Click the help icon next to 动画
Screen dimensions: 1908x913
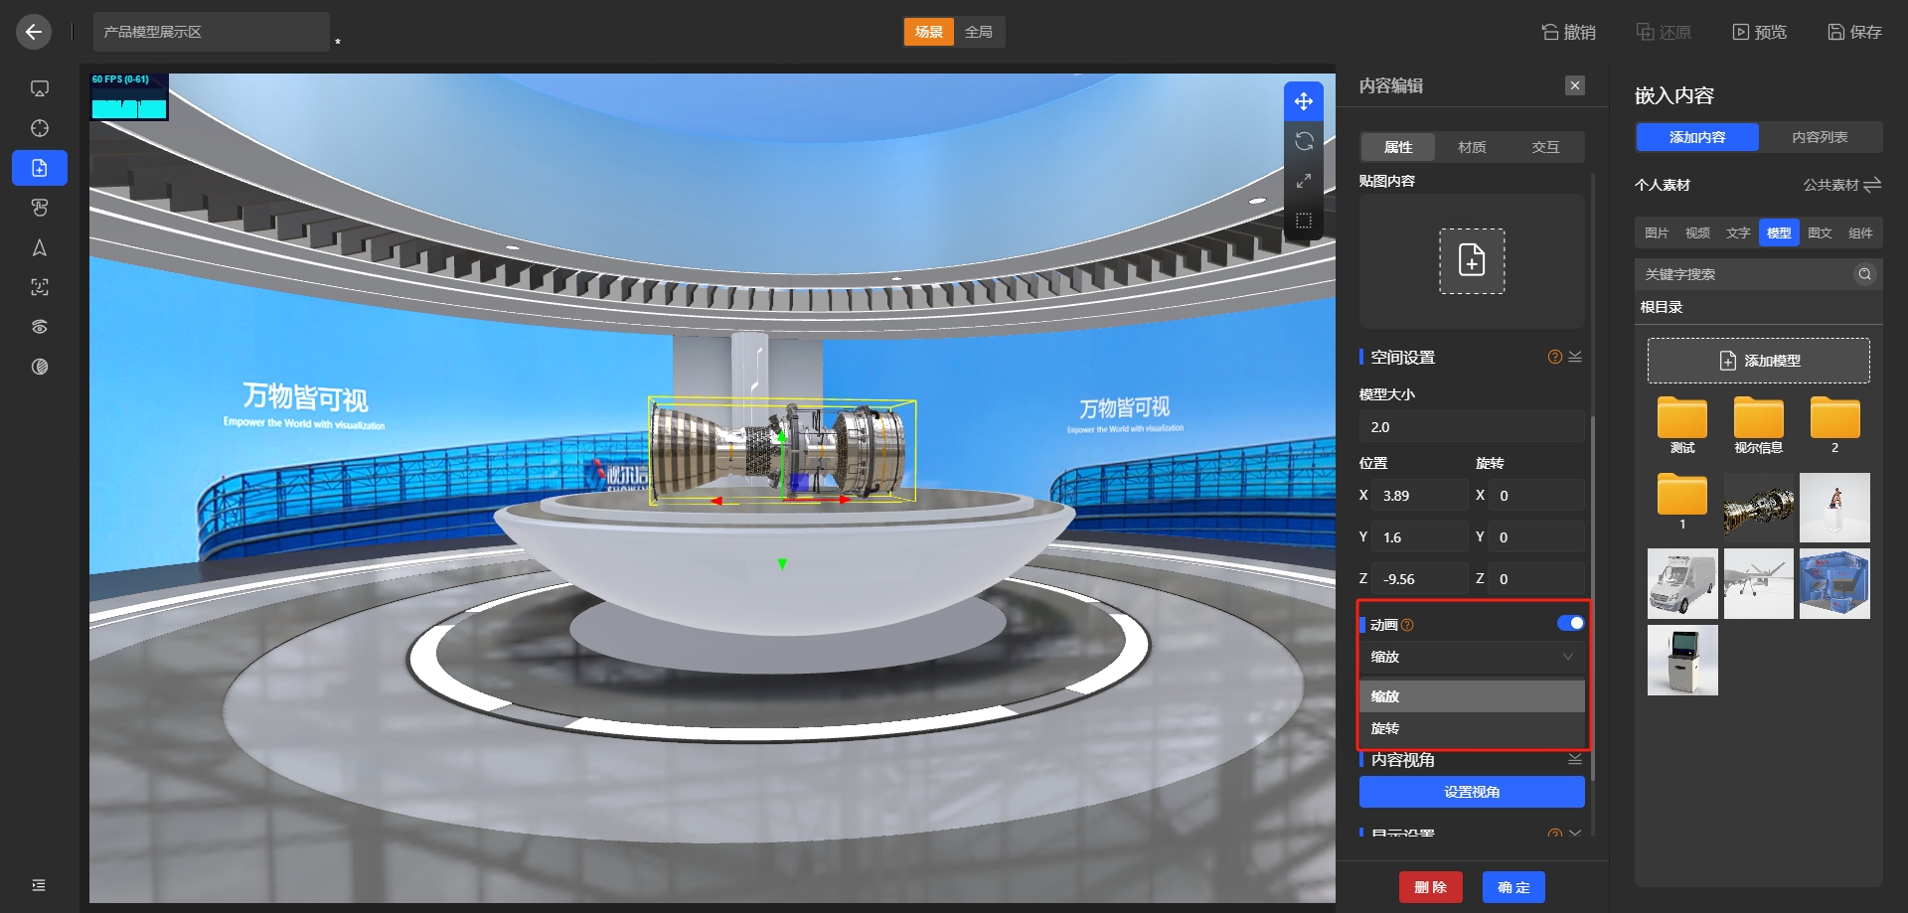click(1407, 624)
